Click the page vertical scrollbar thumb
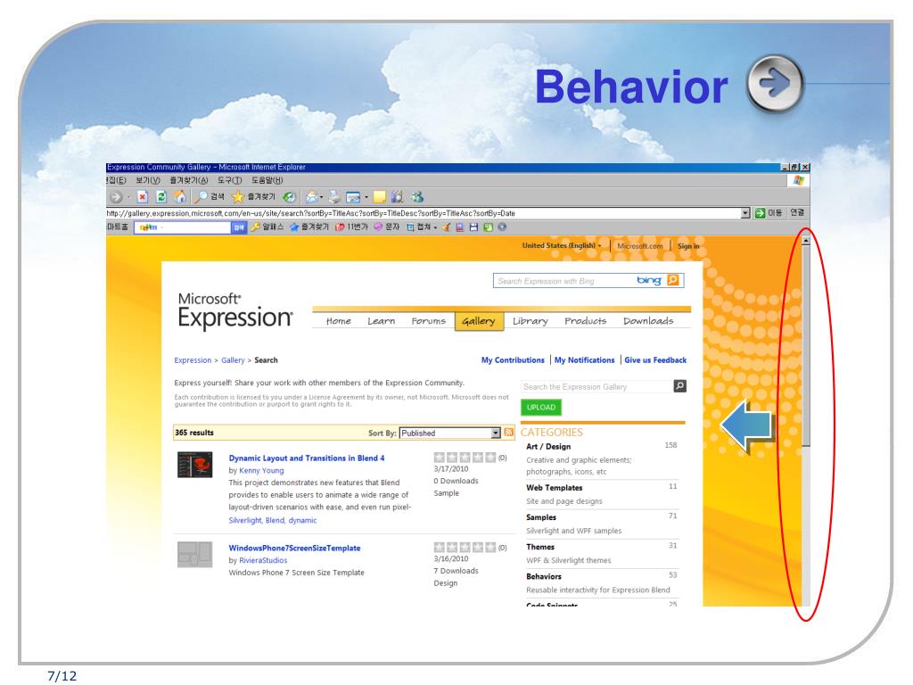This screenshot has height=685, width=913. (x=805, y=346)
